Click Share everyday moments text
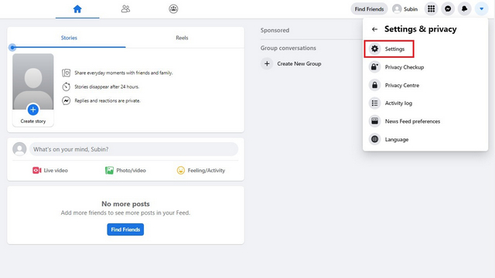 pyautogui.click(x=124, y=73)
